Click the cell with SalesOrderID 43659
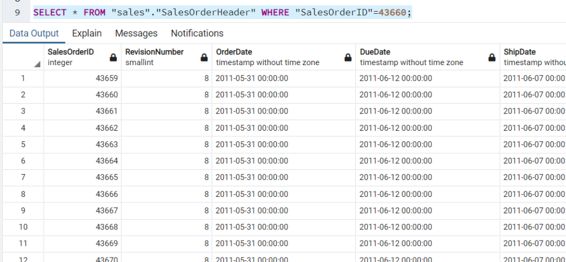The width and height of the screenshot is (566, 262). click(x=83, y=78)
